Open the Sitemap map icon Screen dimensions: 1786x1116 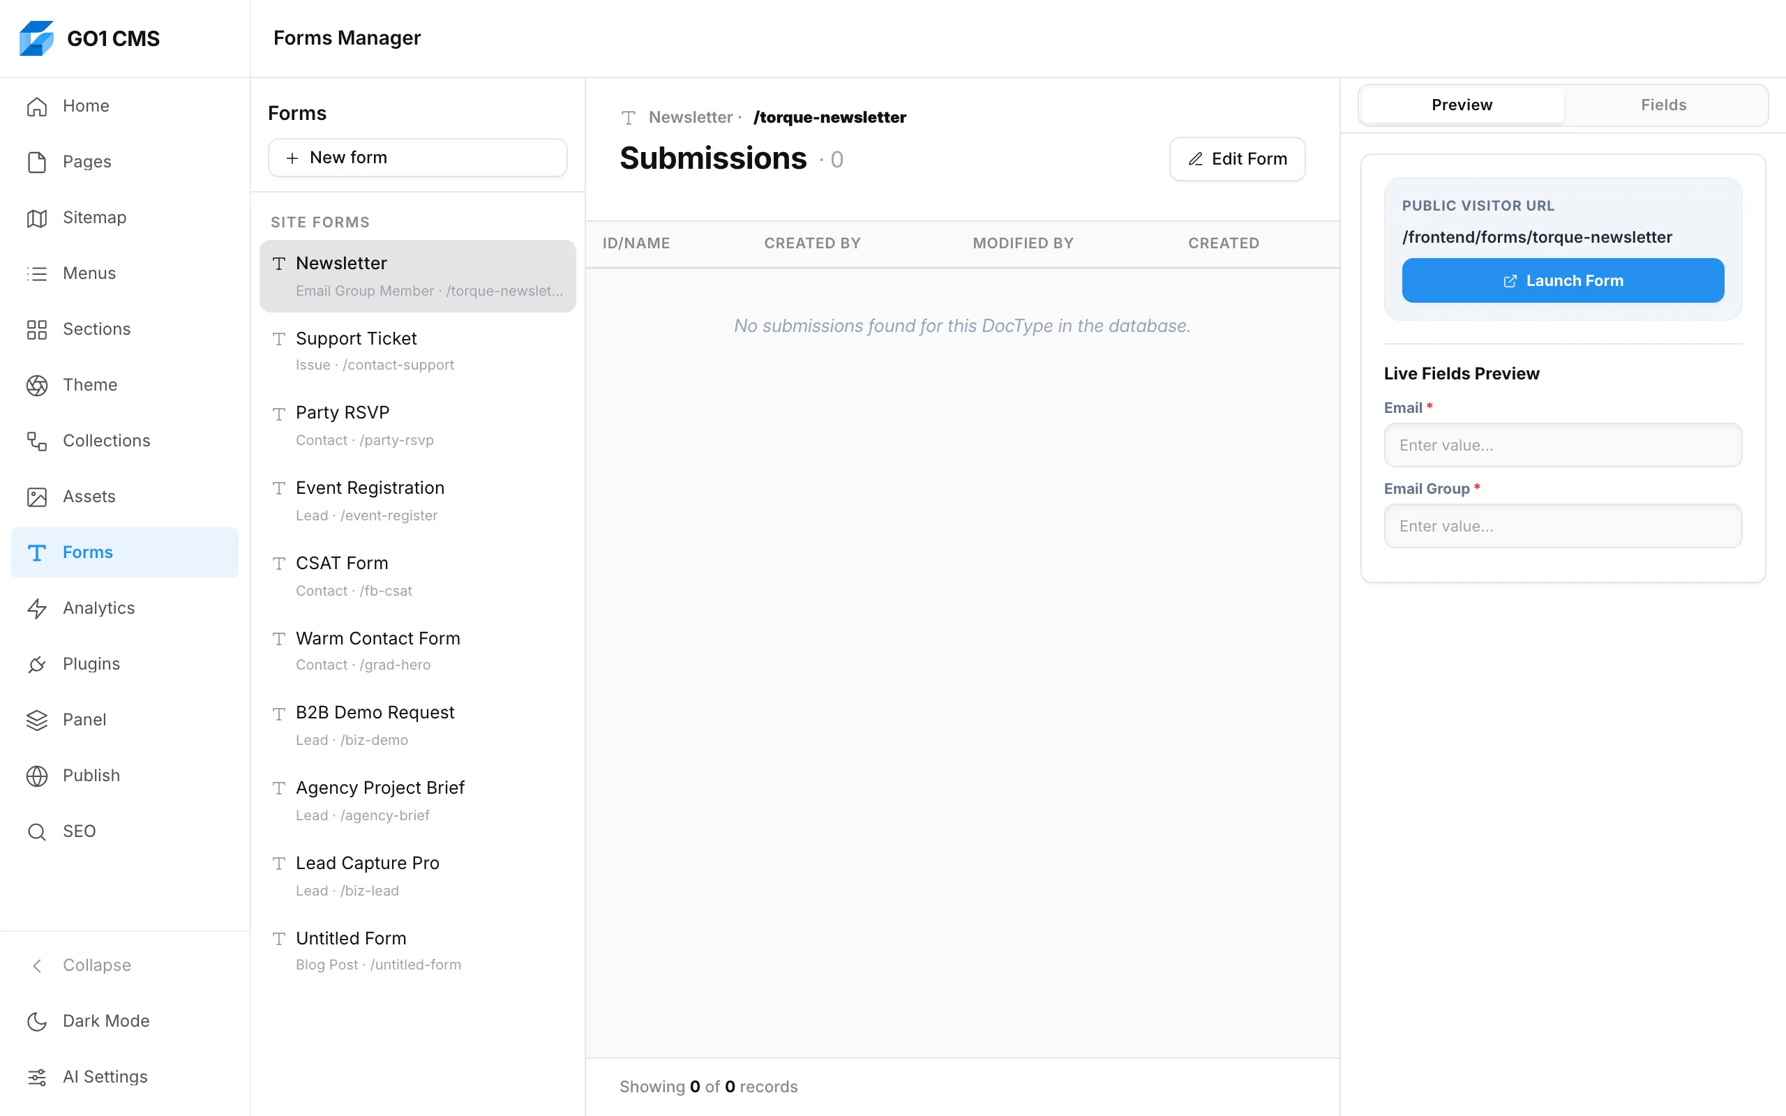pyautogui.click(x=37, y=218)
